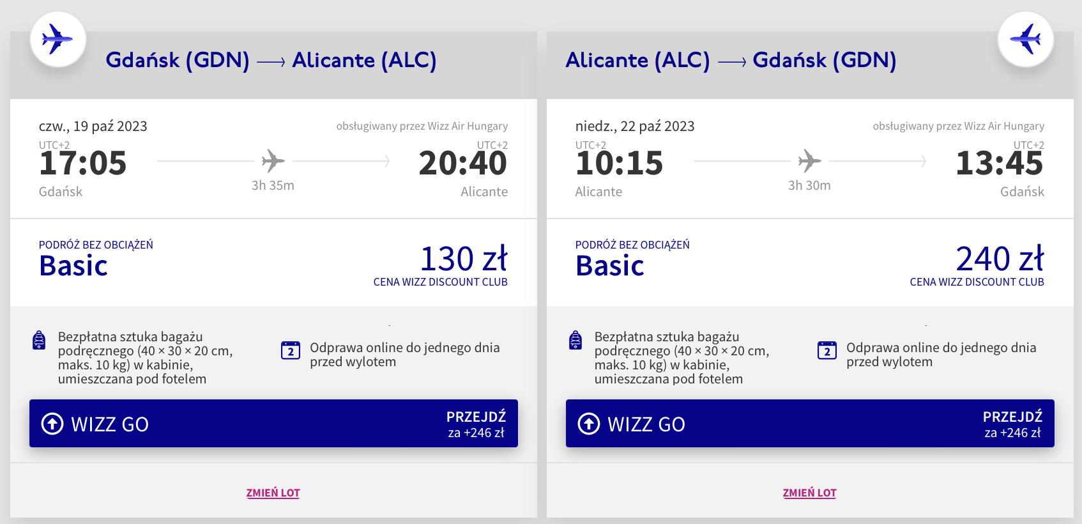Select the 240 zł Wizz Discount Club price
The width and height of the screenshot is (1082, 524).
coord(1000,259)
